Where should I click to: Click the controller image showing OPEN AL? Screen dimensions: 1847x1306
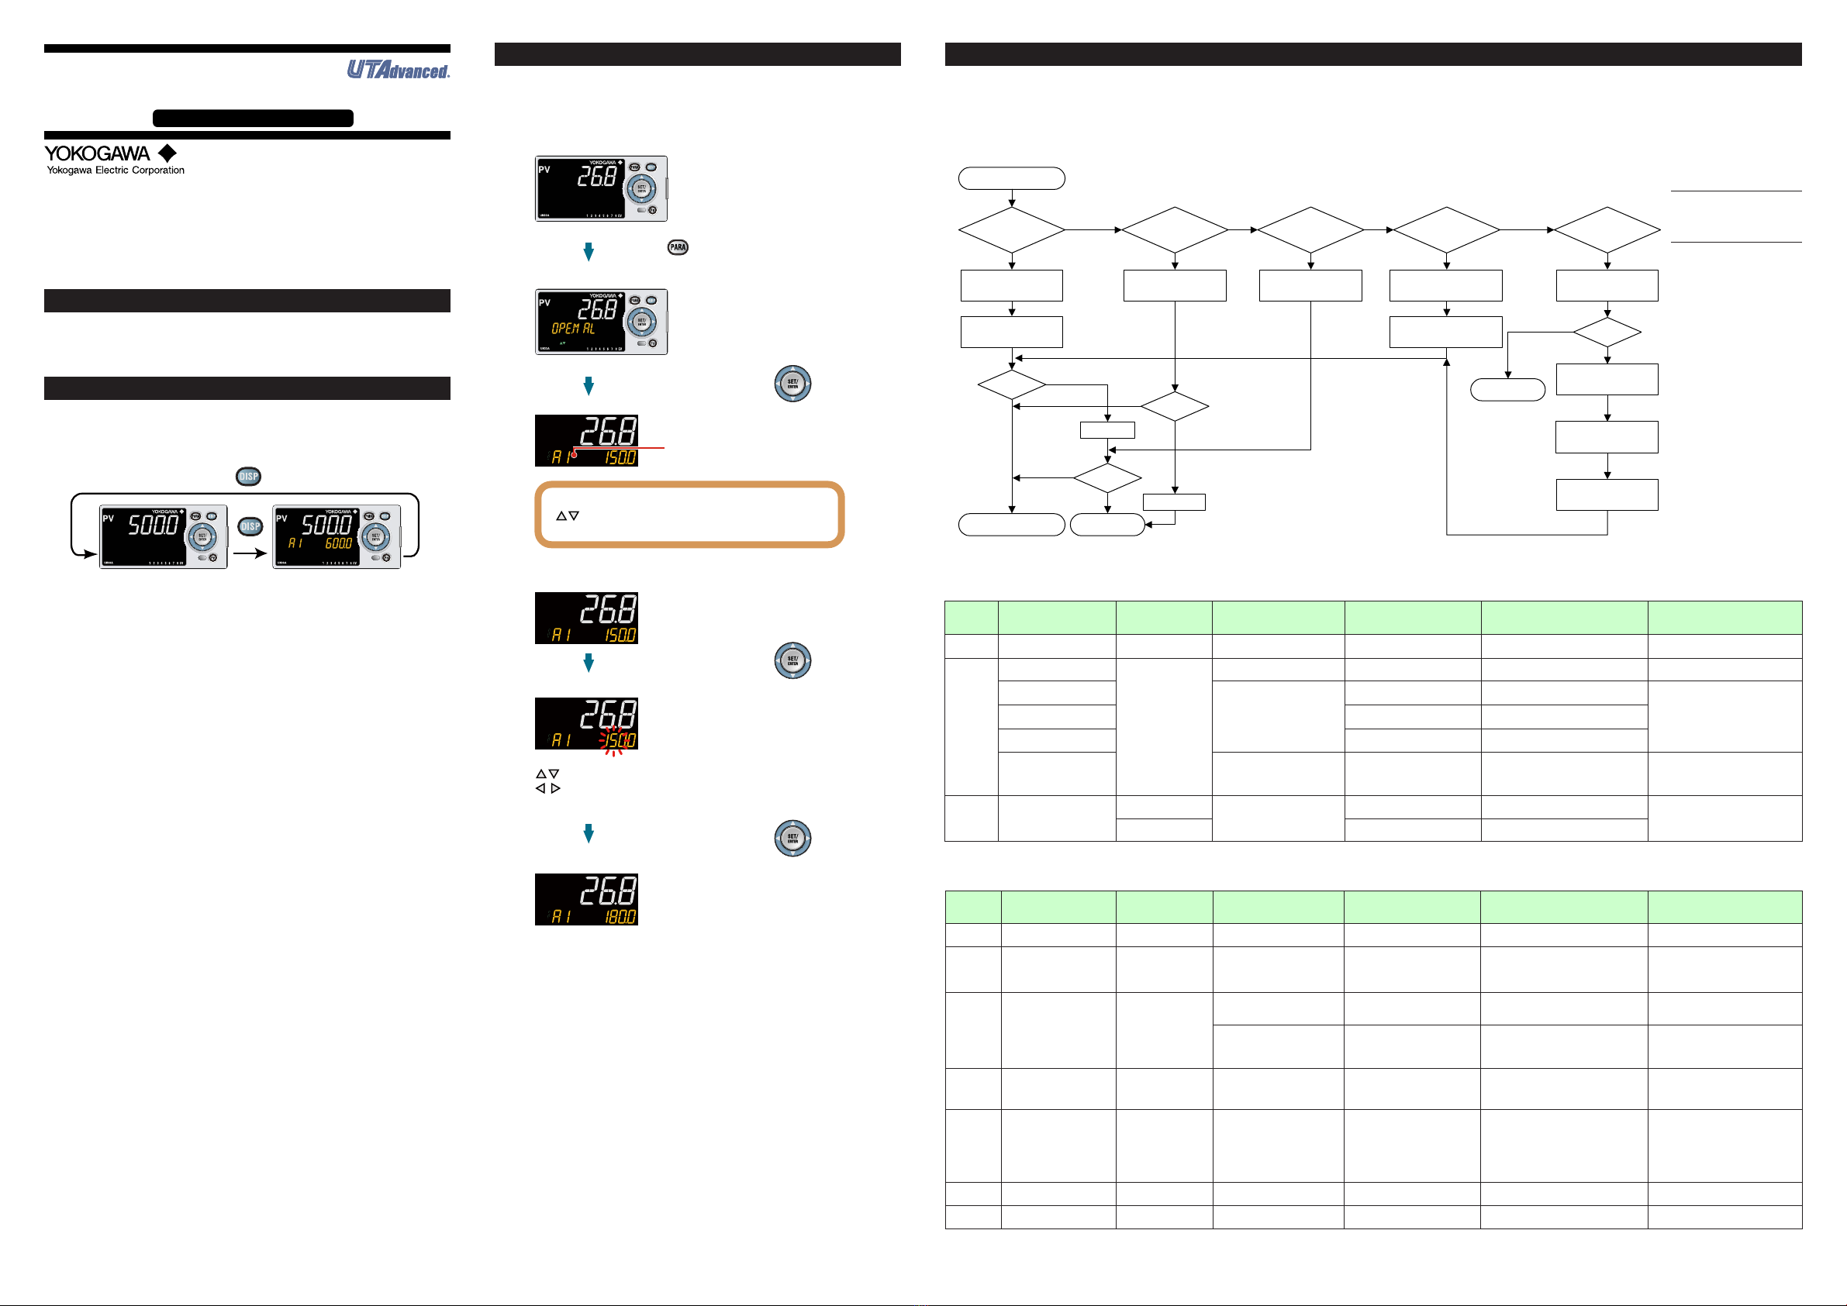pos(601,322)
